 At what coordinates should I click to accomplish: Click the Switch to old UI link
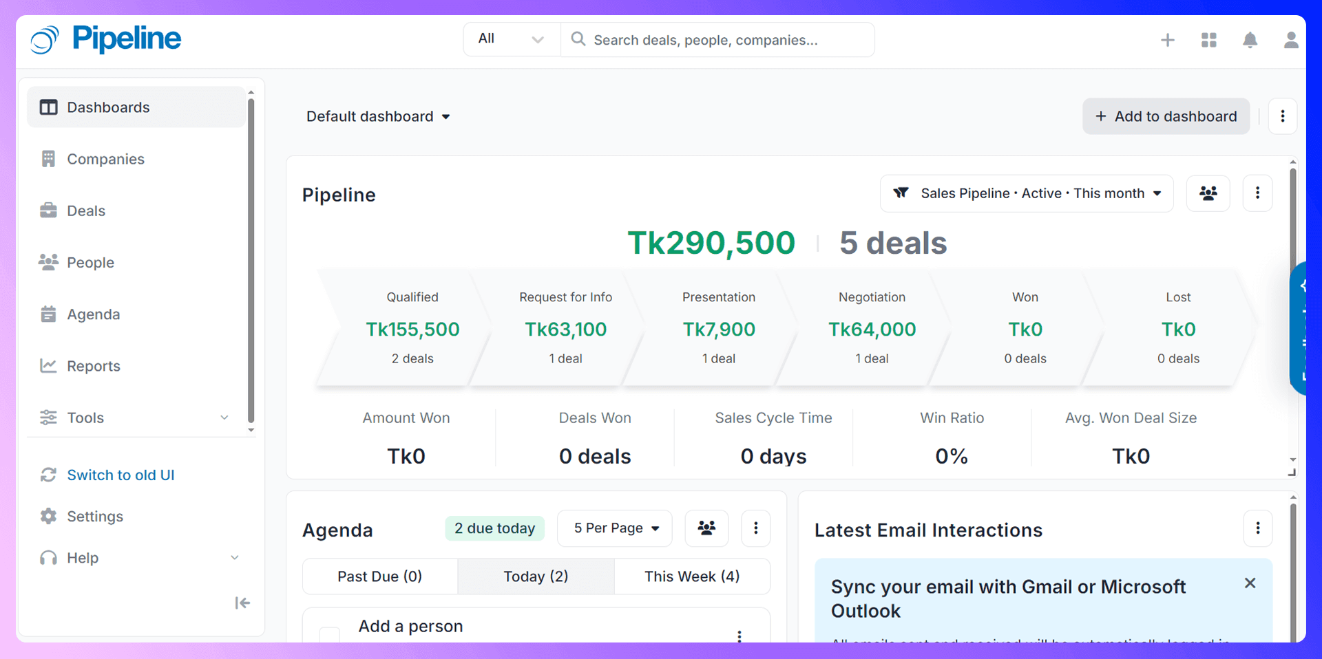click(120, 475)
